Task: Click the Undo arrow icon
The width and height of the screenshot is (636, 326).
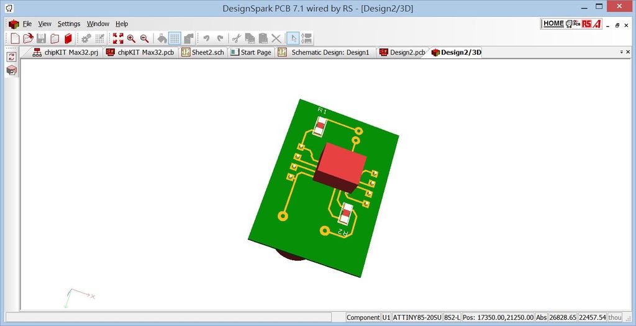Action: coord(206,38)
